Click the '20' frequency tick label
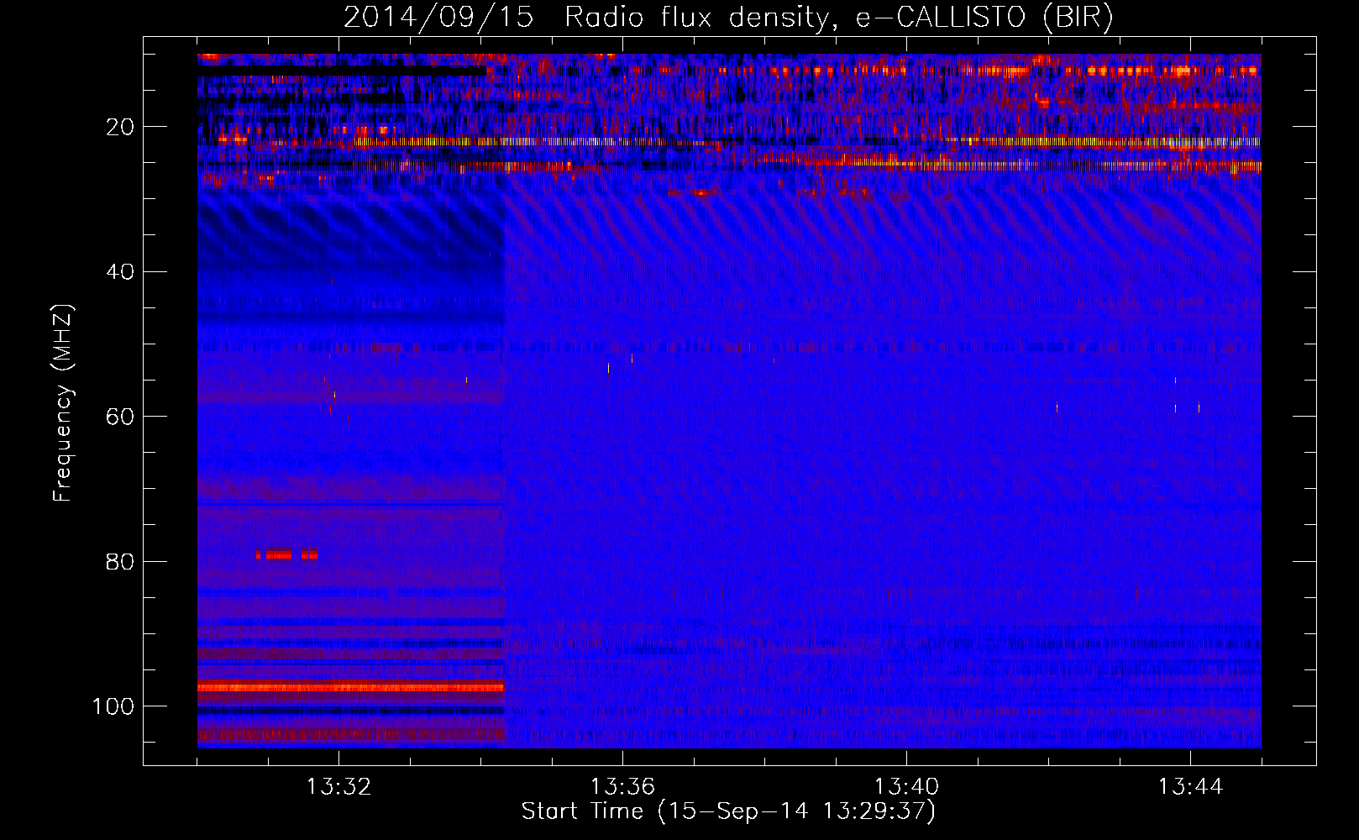 click(120, 127)
